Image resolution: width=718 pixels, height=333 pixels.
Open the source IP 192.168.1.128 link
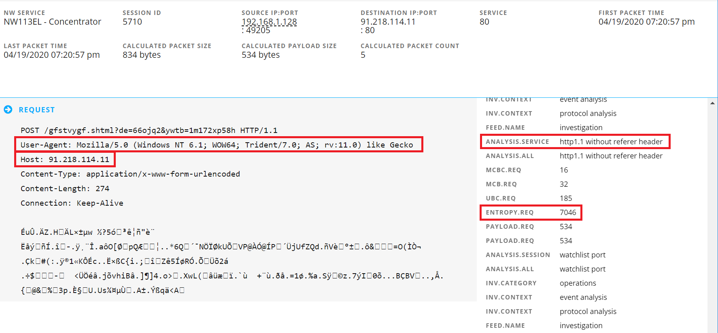(x=269, y=22)
